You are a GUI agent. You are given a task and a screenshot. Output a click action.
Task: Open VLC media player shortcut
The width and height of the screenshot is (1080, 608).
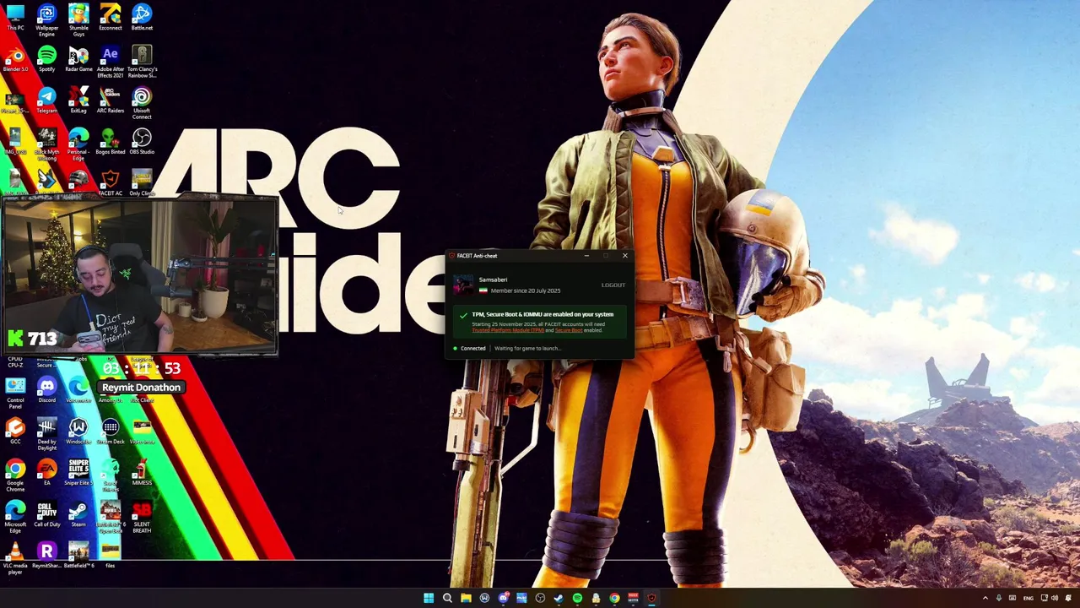pyautogui.click(x=15, y=558)
